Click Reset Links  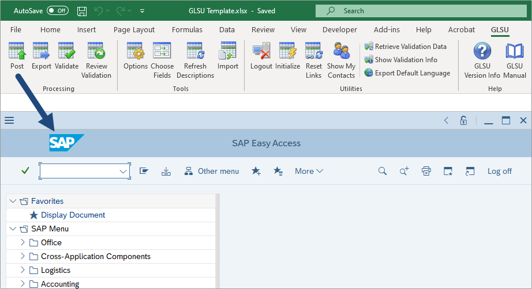click(313, 60)
